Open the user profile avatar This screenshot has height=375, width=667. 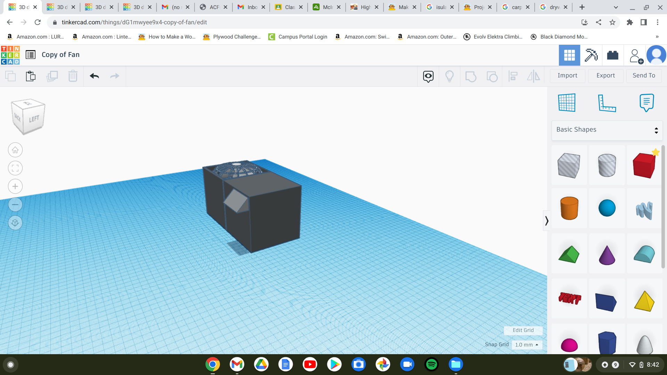(656, 55)
